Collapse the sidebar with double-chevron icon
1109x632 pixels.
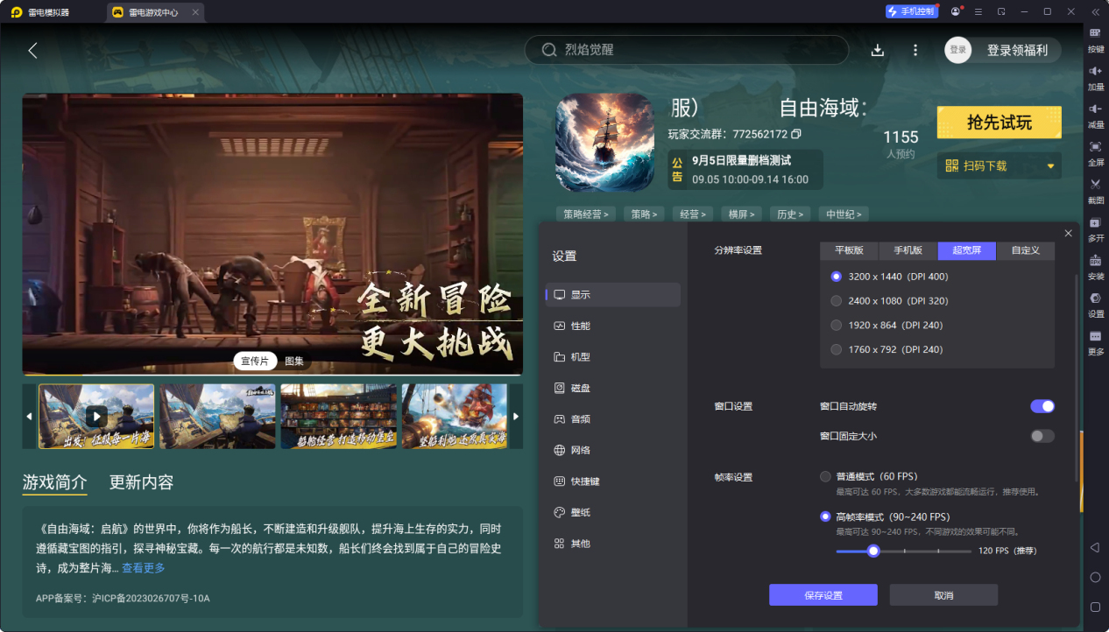1095,11
